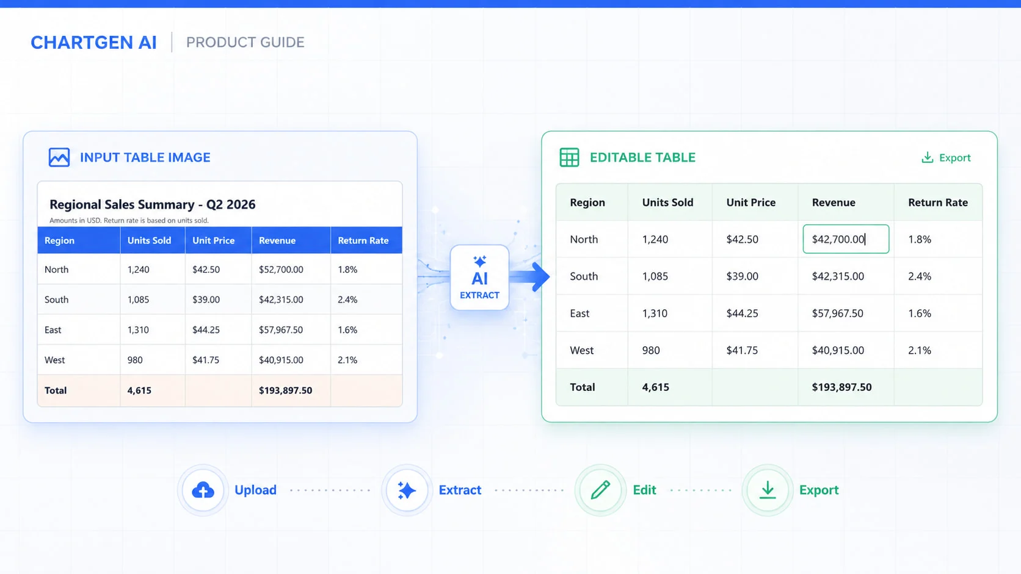Select the Region header in editable table
Screen dimensions: 1021x574
587,203
